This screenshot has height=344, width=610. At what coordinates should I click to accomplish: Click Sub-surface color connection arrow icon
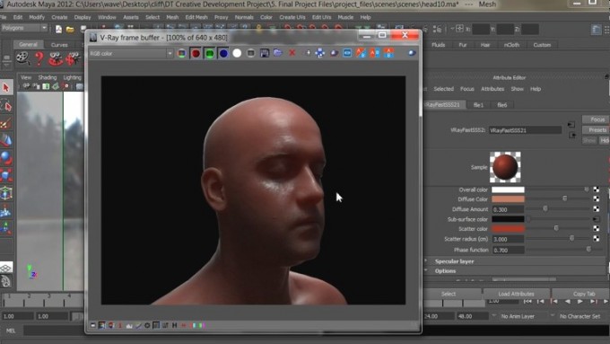tap(596, 219)
